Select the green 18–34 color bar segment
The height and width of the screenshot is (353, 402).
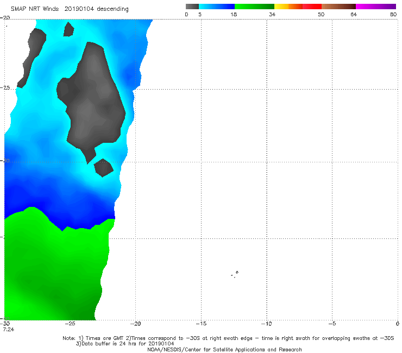click(254, 7)
